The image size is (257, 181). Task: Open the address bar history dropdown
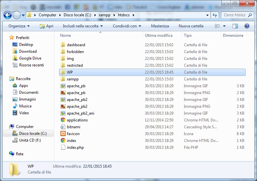(207, 15)
